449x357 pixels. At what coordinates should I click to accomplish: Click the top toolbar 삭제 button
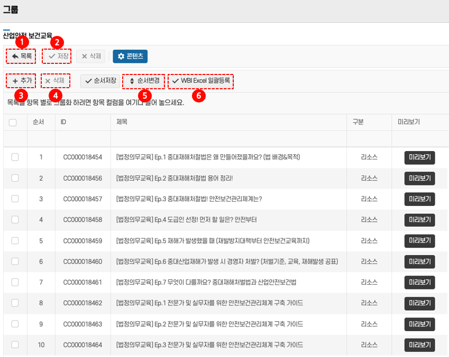point(90,57)
